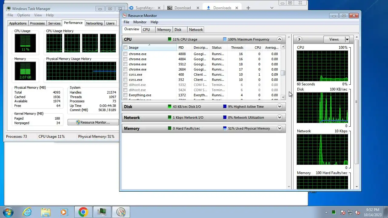Image resolution: width=388 pixels, height=218 pixels.
Task: Click the blue Network Utilization indicator square
Action: click(225, 117)
